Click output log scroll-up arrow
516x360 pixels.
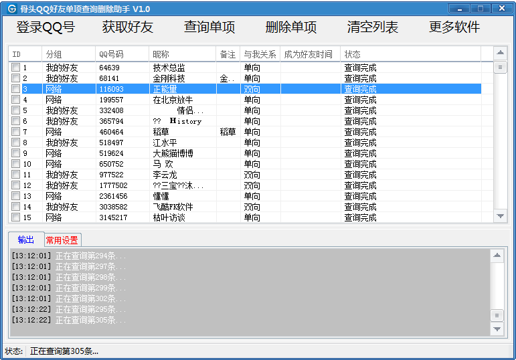pos(497,256)
